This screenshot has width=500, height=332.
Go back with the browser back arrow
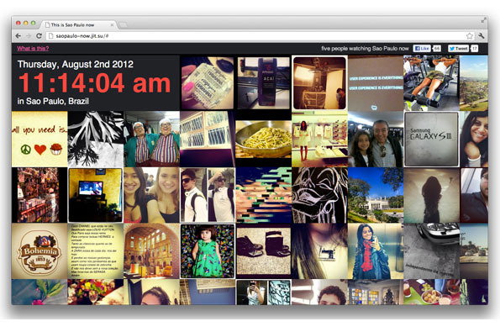pyautogui.click(x=18, y=36)
